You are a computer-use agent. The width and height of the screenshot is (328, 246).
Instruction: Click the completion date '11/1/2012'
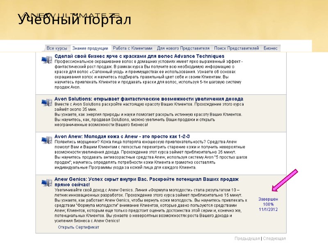point(268,210)
